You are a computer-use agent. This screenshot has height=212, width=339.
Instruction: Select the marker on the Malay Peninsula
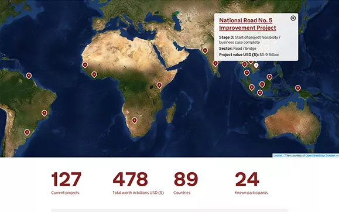[246, 73]
